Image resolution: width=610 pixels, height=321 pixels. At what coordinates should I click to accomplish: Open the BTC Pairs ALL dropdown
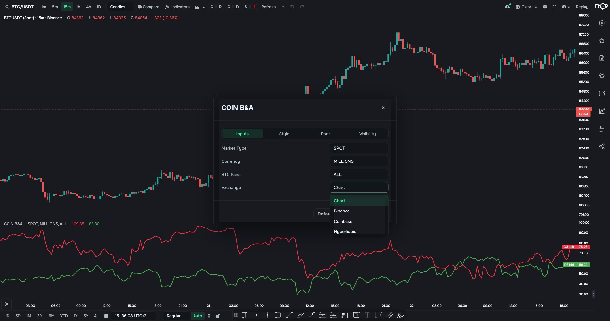[x=359, y=174]
